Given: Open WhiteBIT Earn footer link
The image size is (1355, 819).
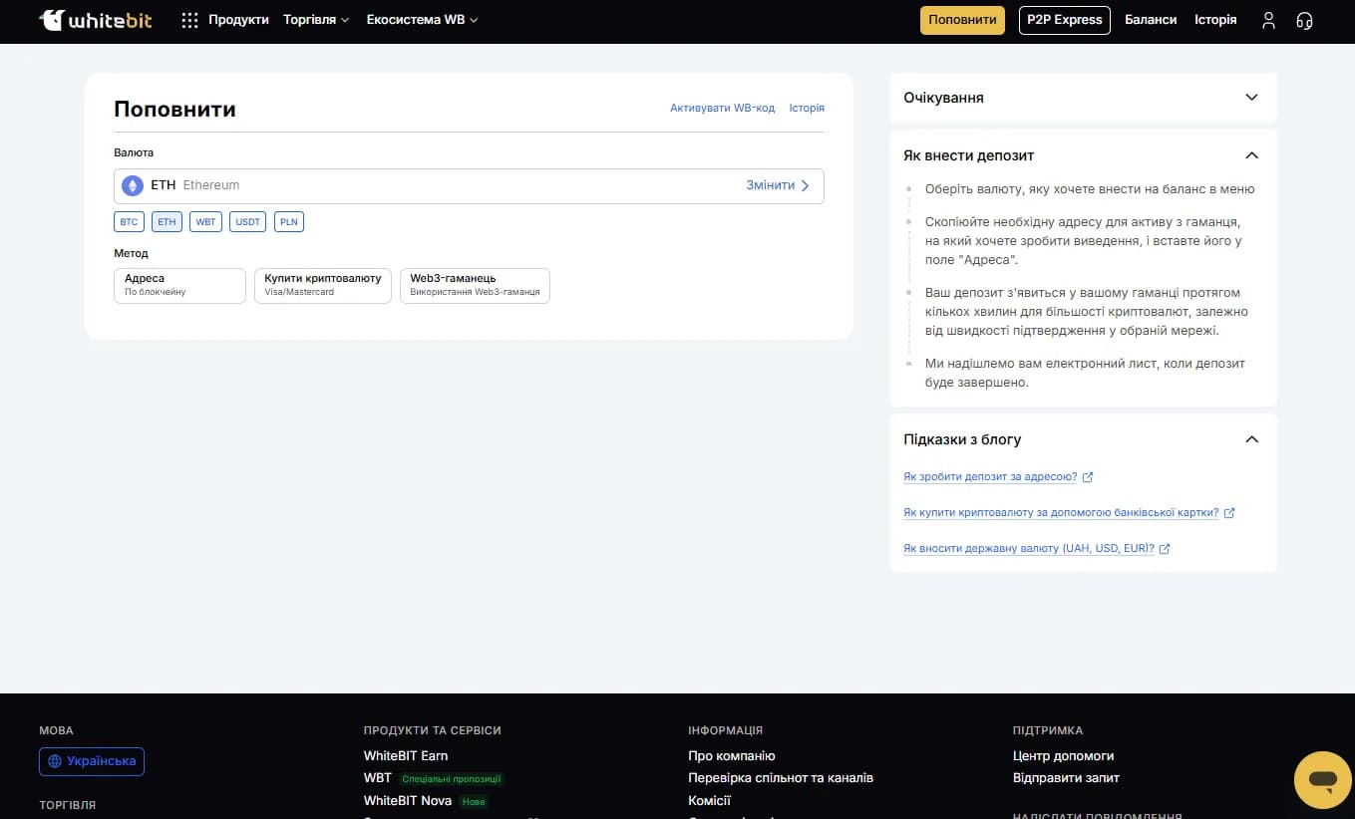Looking at the screenshot, I should click(x=406, y=756).
